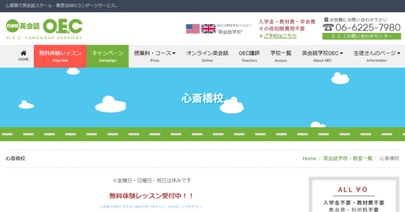
Task: Expand the 英会話学校OEC About menu
Action: 322,56
